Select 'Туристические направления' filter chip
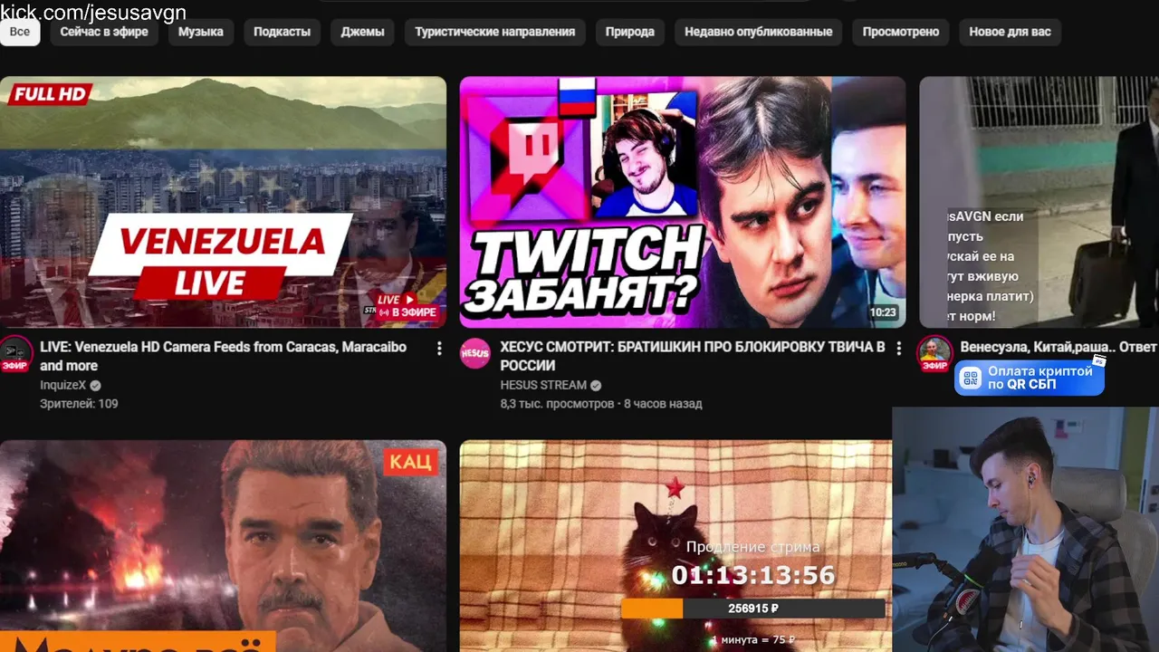The height and width of the screenshot is (652, 1159). point(494,32)
